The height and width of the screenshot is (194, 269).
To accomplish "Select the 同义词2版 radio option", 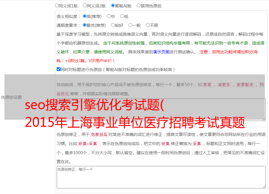I will [x=85, y=6].
